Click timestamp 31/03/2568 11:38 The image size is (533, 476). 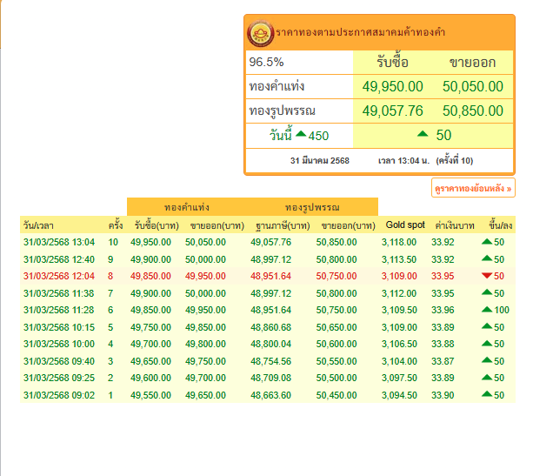tap(59, 293)
